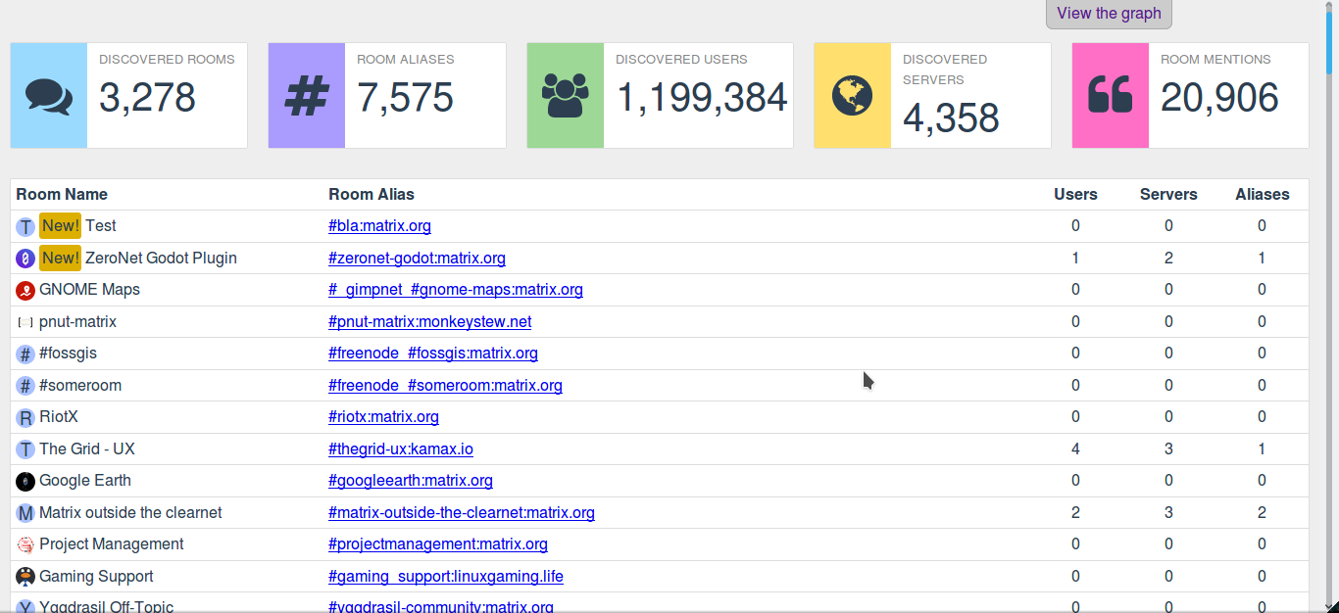
Task: Click the Room Aliases hash icon
Action: tap(307, 96)
